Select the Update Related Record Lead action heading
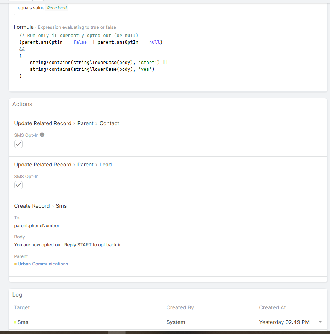The width and height of the screenshot is (330, 334). [63, 165]
